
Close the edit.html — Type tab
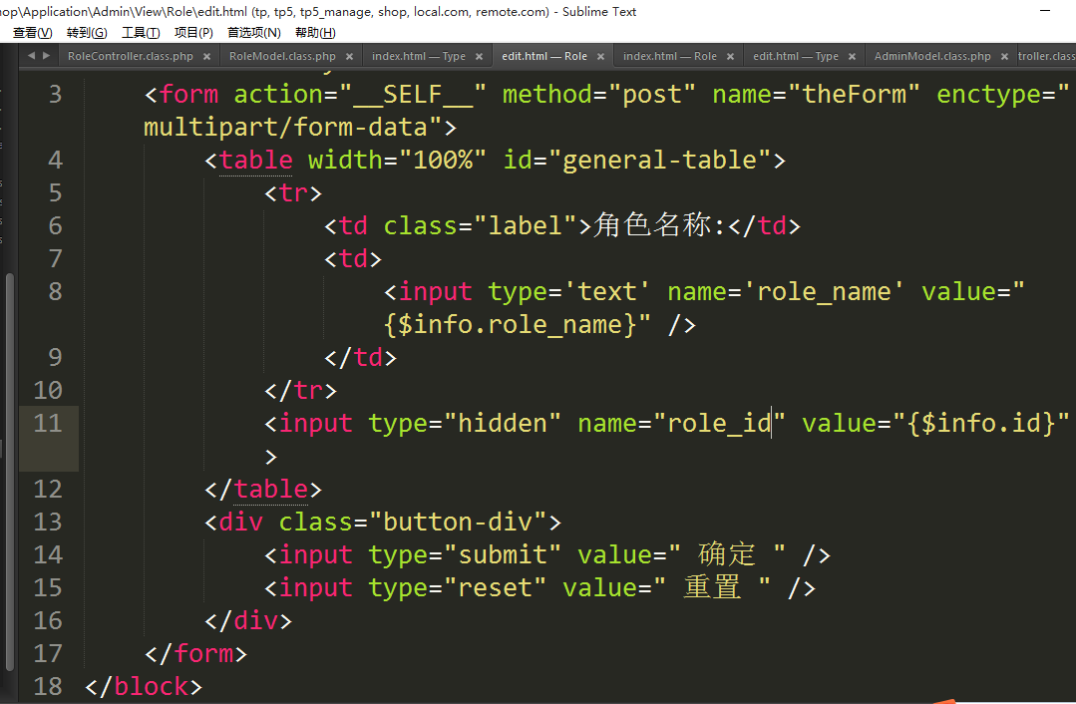(x=852, y=57)
